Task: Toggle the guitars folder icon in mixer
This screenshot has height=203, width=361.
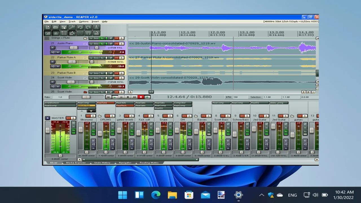Action: [x=292, y=116]
